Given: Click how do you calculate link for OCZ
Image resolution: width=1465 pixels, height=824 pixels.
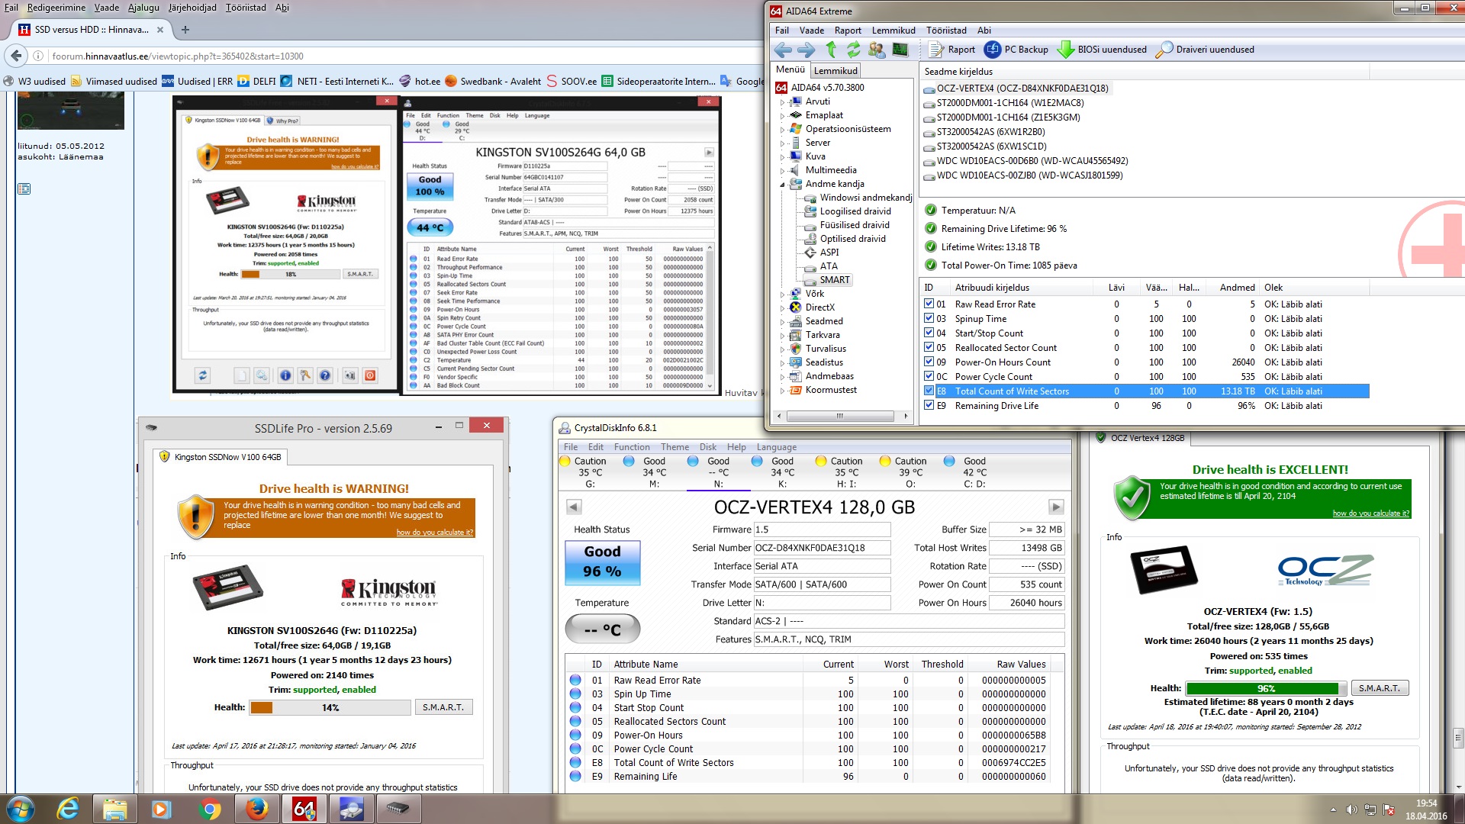Looking at the screenshot, I should pos(1371,513).
